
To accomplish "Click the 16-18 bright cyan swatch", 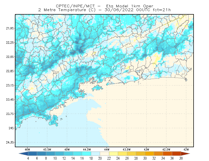I will click(86, 154).
